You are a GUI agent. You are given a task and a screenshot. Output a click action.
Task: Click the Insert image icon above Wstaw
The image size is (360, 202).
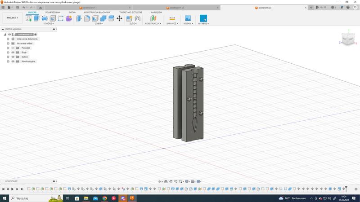click(188, 18)
